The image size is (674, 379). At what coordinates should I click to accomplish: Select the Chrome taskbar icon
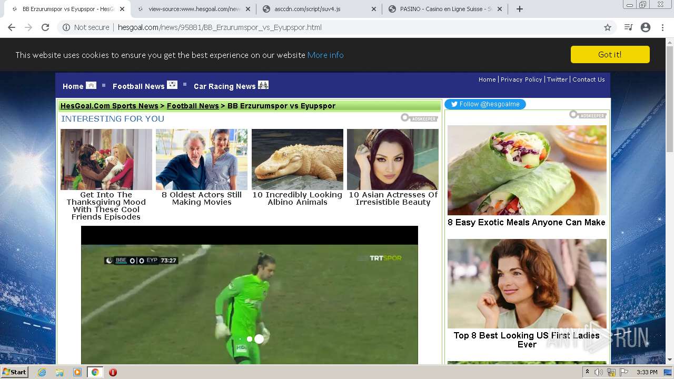tap(95, 372)
